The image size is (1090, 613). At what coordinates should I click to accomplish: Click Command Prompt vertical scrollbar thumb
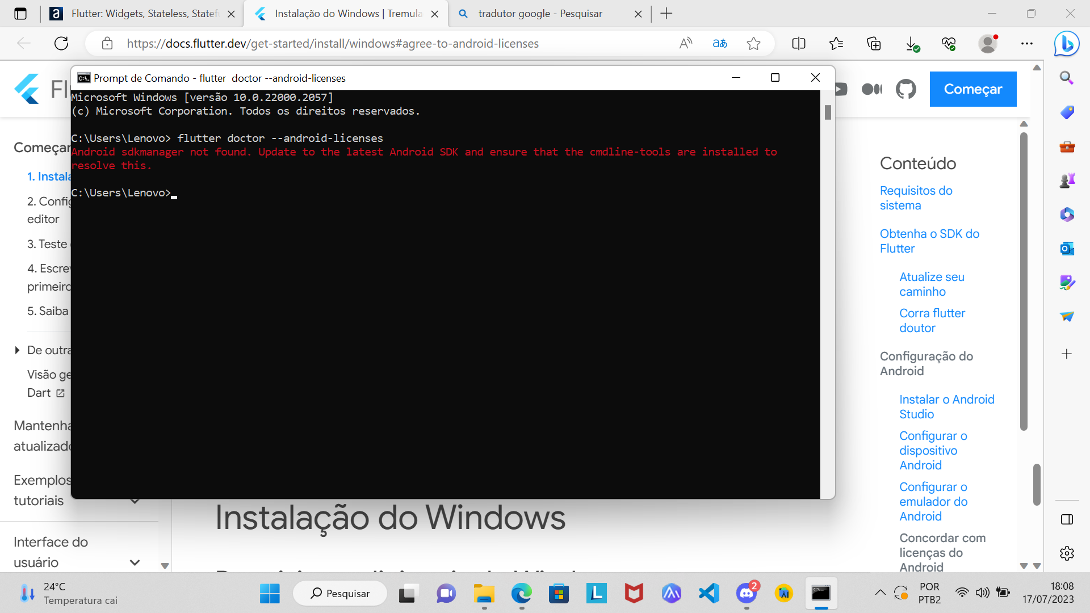coord(828,112)
